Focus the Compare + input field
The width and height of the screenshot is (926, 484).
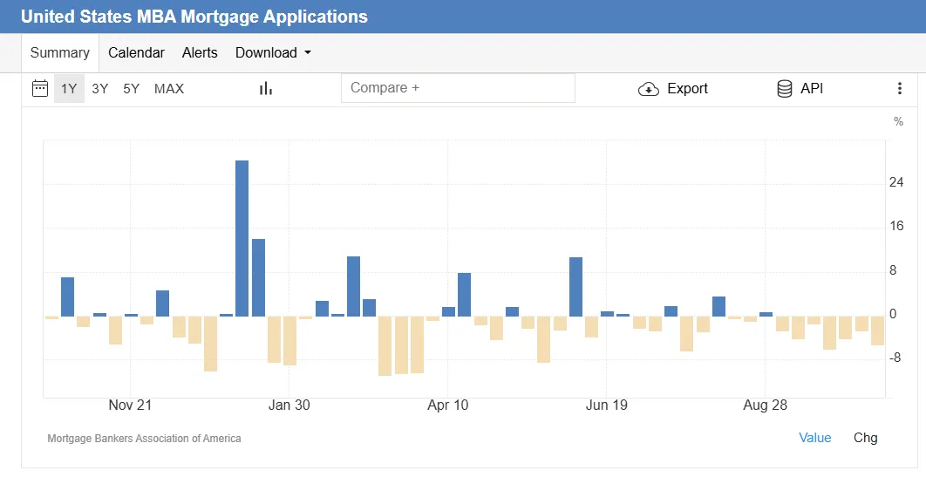(x=458, y=88)
